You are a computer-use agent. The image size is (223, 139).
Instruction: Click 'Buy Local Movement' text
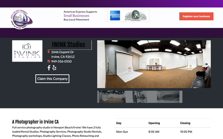77,19
